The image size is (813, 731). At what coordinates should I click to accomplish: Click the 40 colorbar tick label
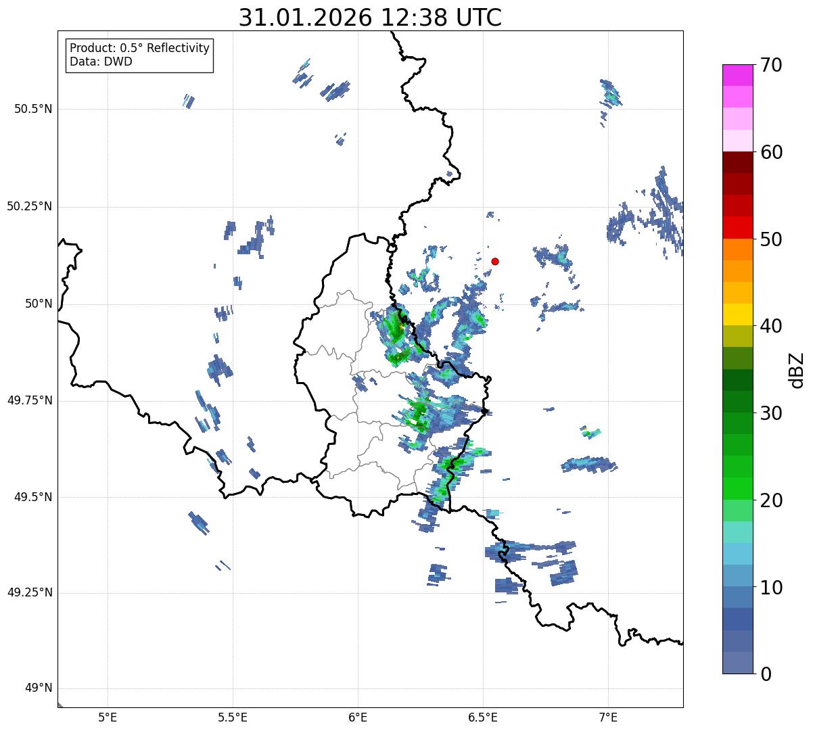771,326
